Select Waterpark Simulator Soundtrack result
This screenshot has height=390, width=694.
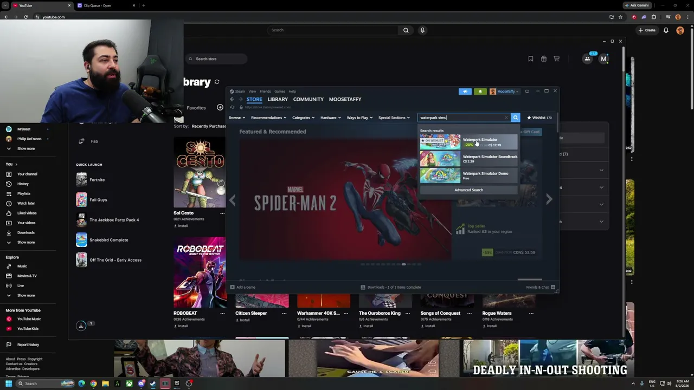pyautogui.click(x=469, y=159)
